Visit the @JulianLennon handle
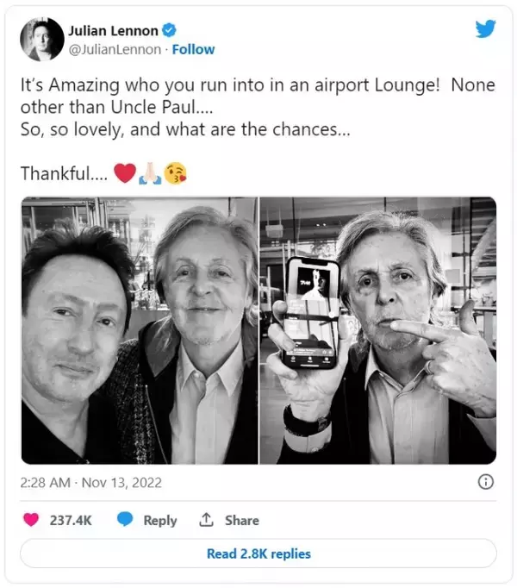This screenshot has height=588, width=517. click(115, 49)
